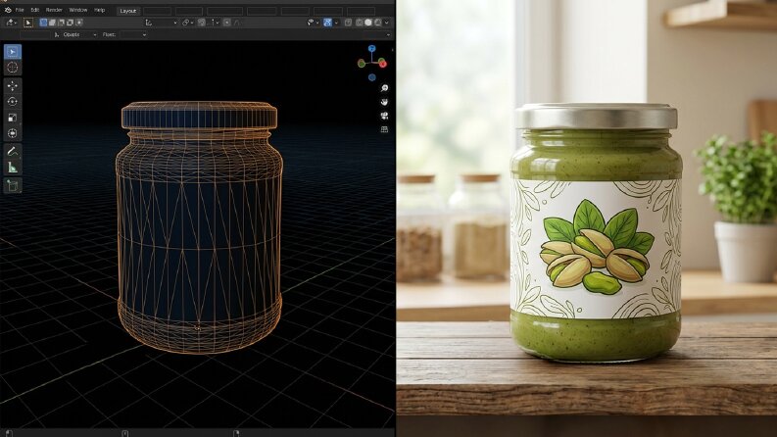Select the Annotate pencil tool
This screenshot has height=437, width=777.
[13, 152]
